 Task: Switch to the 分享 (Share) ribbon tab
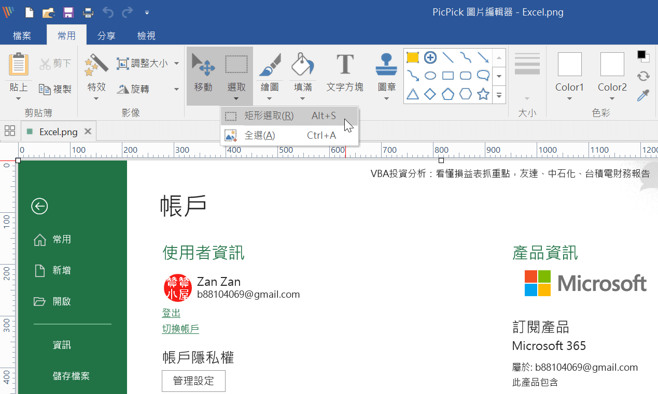click(x=106, y=36)
